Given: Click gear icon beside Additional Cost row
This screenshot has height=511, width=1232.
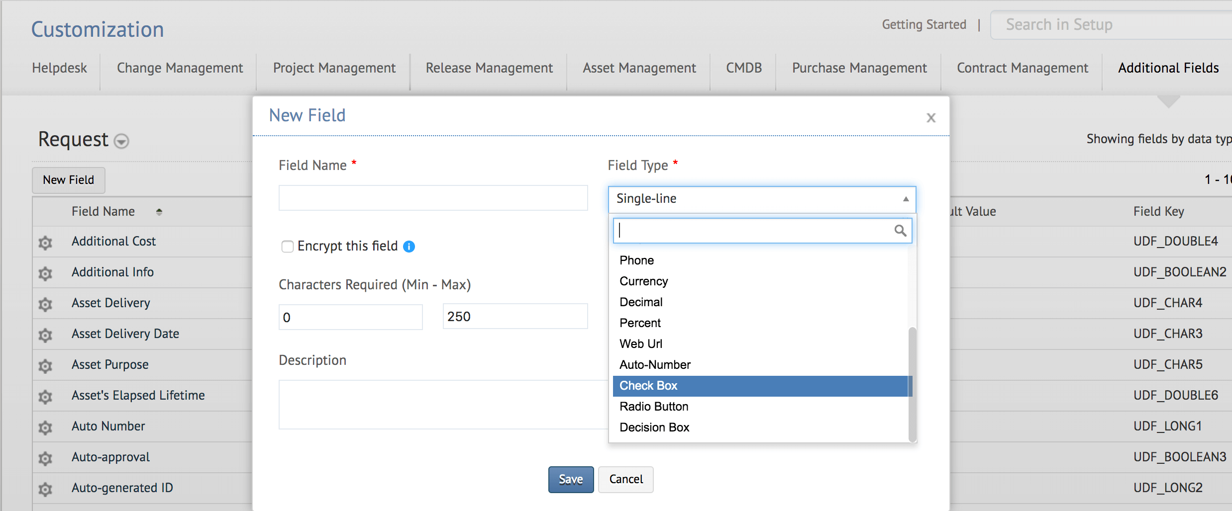Looking at the screenshot, I should [45, 243].
